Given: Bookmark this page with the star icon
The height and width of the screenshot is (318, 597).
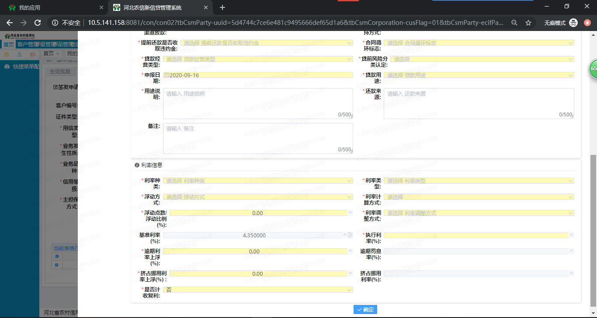Looking at the screenshot, I should (528, 23).
